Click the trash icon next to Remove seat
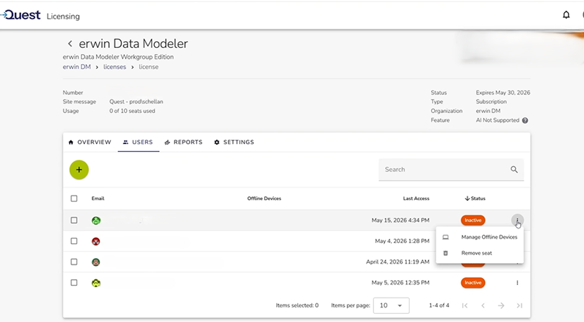The height and width of the screenshot is (322, 584). point(445,253)
